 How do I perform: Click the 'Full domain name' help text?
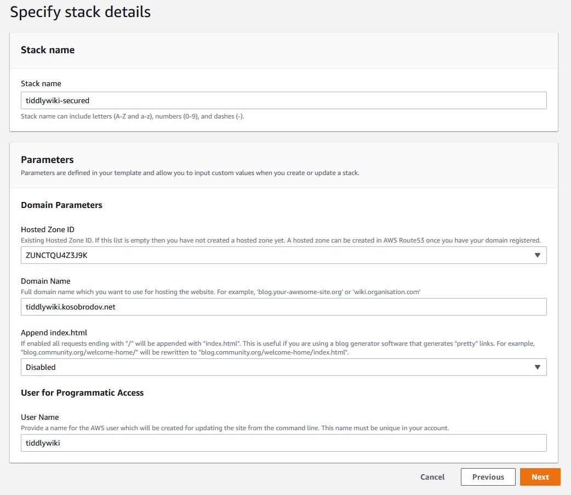pyautogui.click(x=221, y=292)
